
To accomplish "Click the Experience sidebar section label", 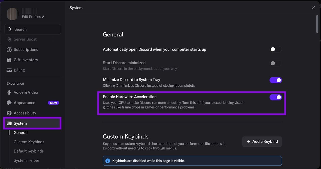I will pos(15,83).
